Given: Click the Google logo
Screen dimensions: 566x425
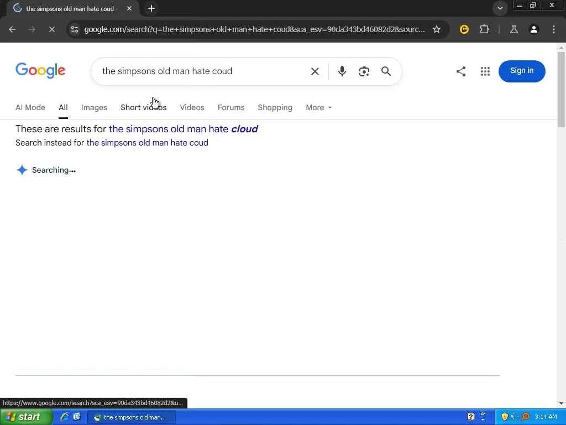Looking at the screenshot, I should click(x=40, y=70).
